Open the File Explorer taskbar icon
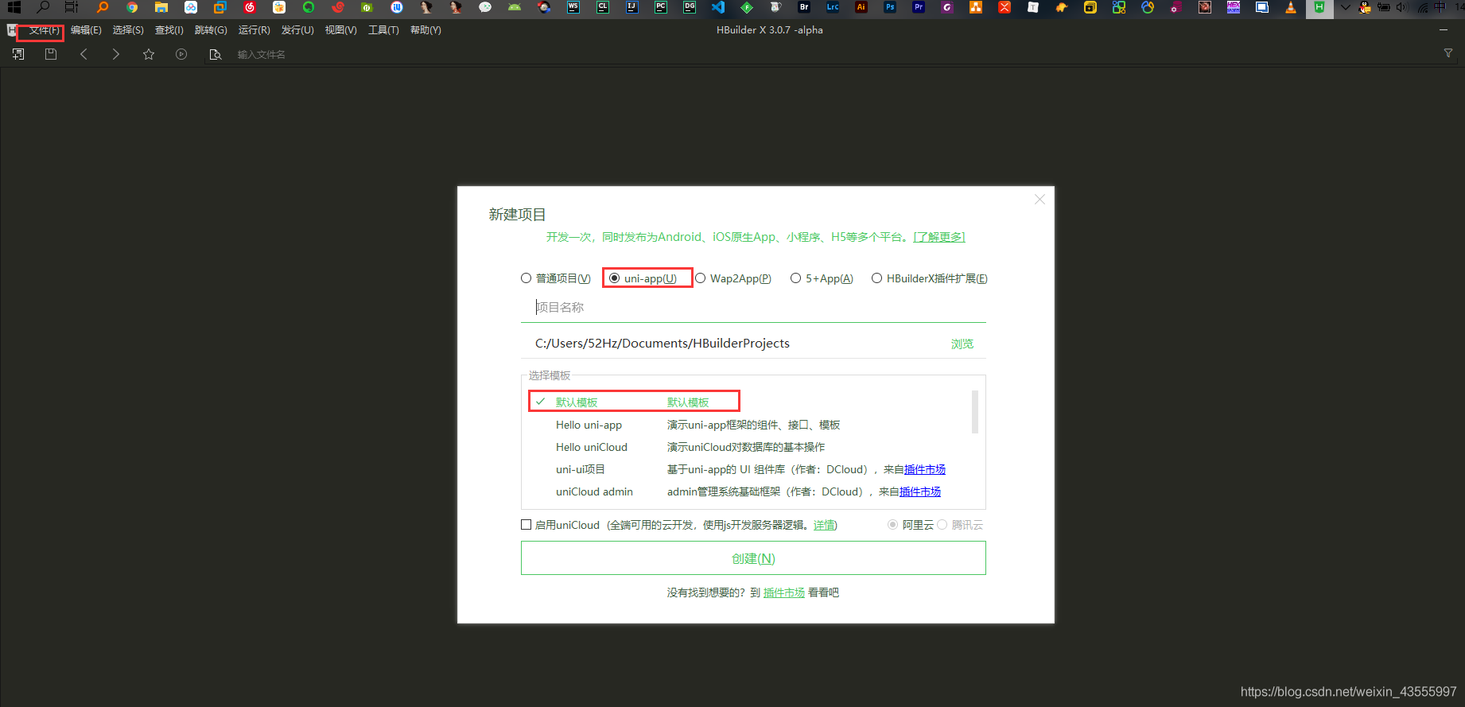This screenshot has width=1465, height=707. click(161, 7)
